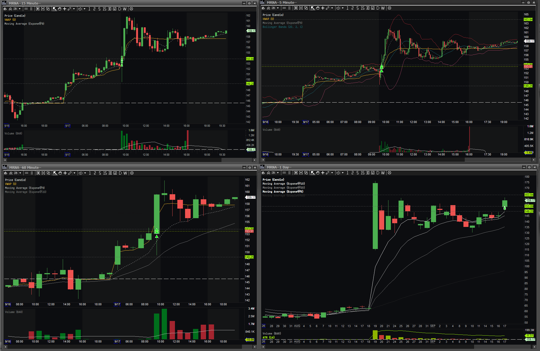
Task: Click the 15 Minute chart window icon
Action: point(5,3)
